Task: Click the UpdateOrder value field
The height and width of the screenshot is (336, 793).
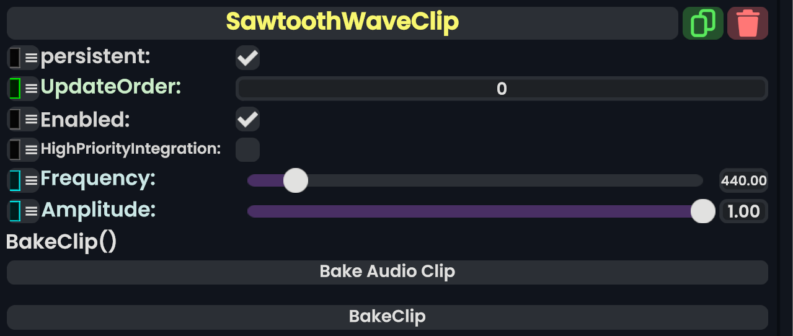Action: click(x=501, y=89)
